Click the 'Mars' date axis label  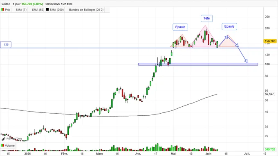coord(99,154)
